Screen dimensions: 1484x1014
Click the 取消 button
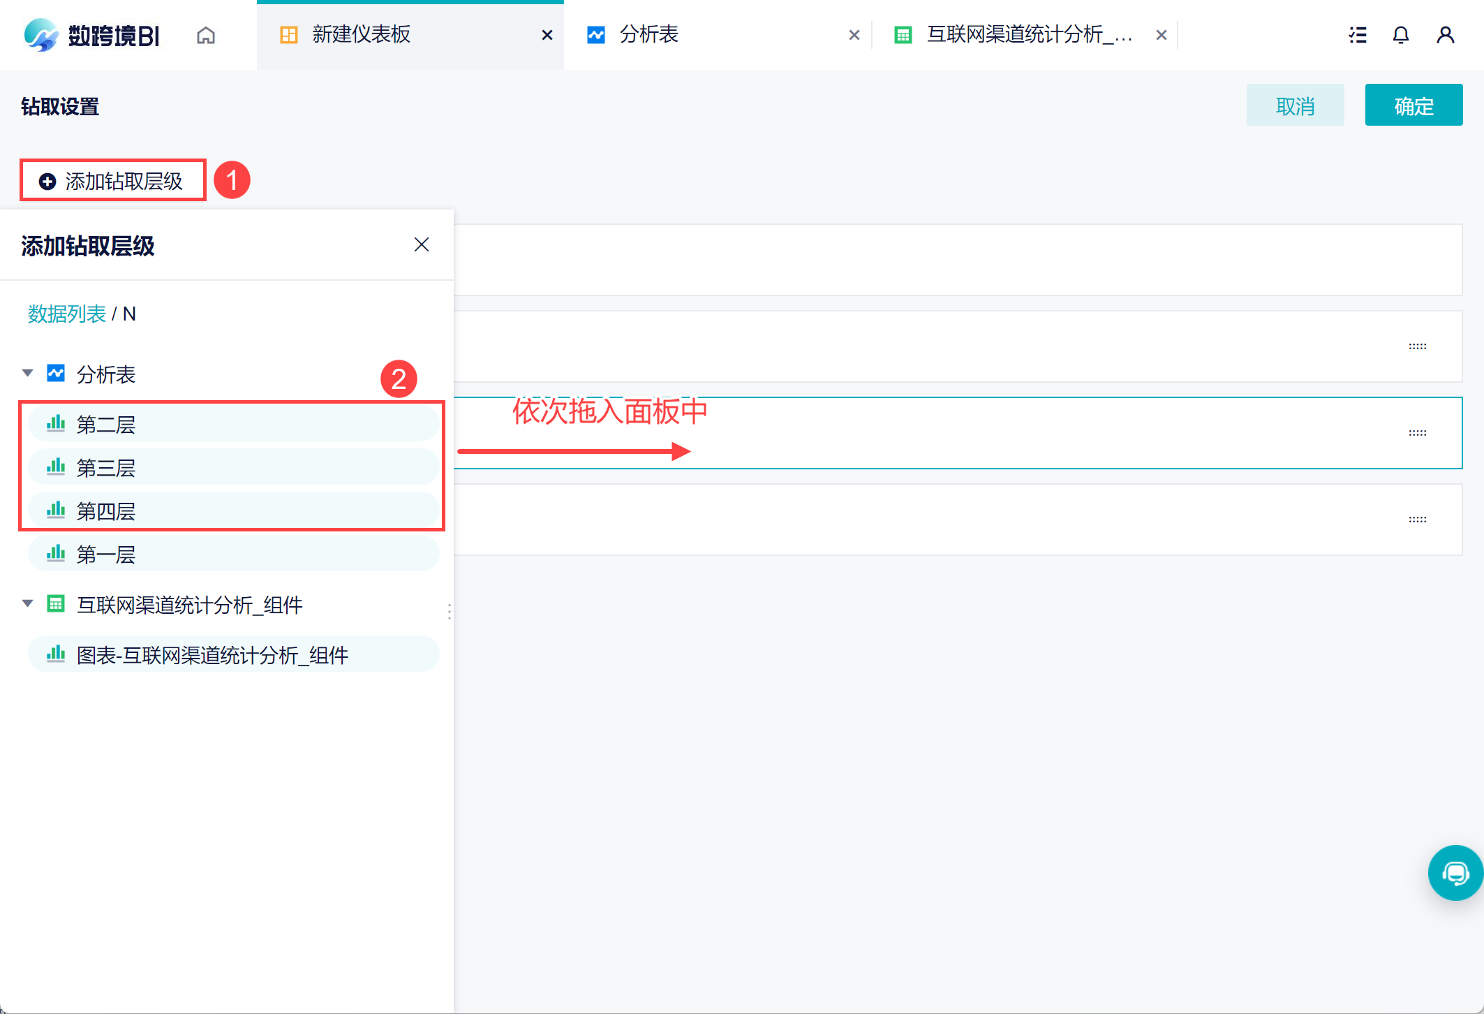(1295, 105)
